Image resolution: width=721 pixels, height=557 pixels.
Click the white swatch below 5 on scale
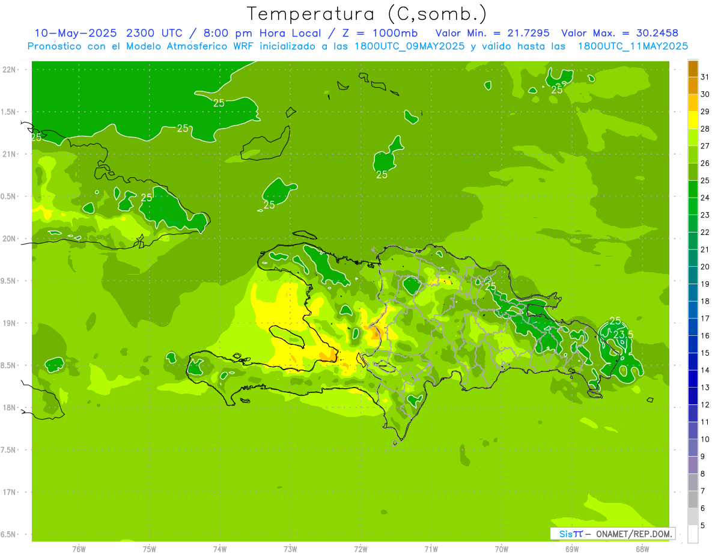point(693,534)
